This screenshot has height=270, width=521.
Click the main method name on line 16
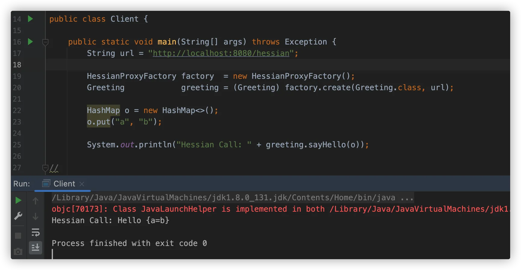(x=167, y=42)
